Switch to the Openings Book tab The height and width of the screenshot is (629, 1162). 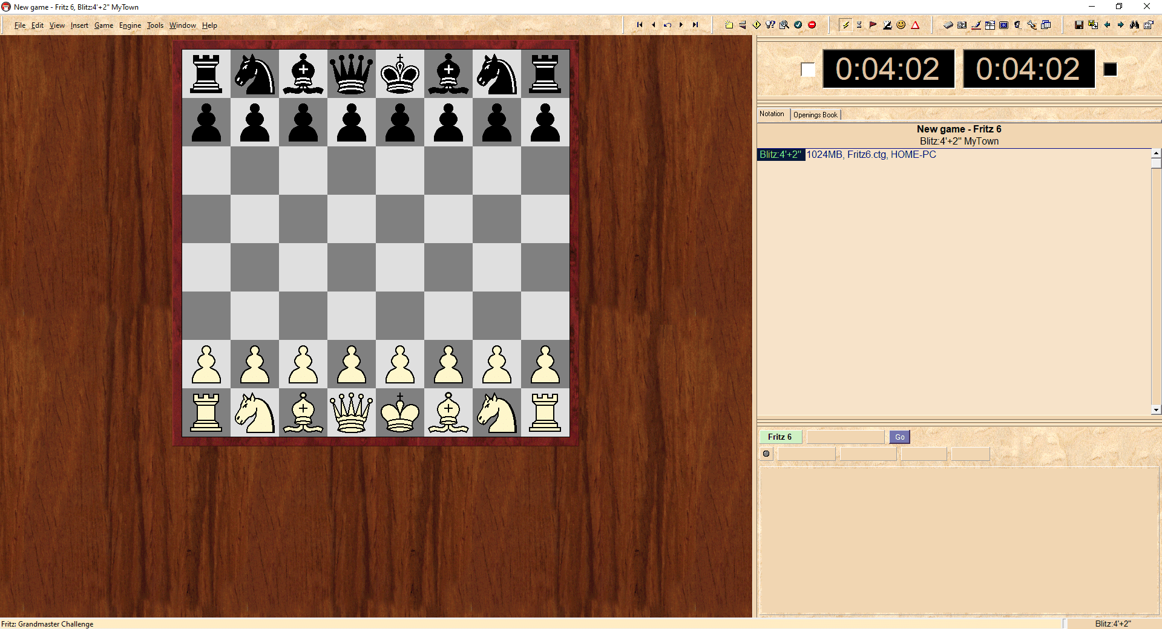[x=815, y=115]
